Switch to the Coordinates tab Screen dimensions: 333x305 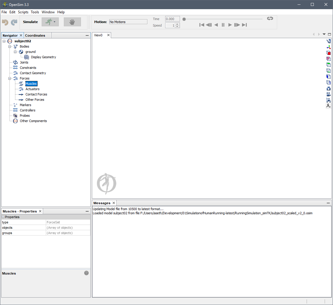point(35,35)
